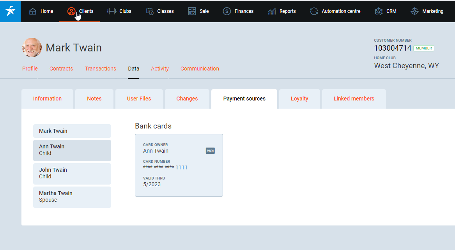Click the Classes calendar icon
Viewport: 455px width, 250px height.
(150, 11)
